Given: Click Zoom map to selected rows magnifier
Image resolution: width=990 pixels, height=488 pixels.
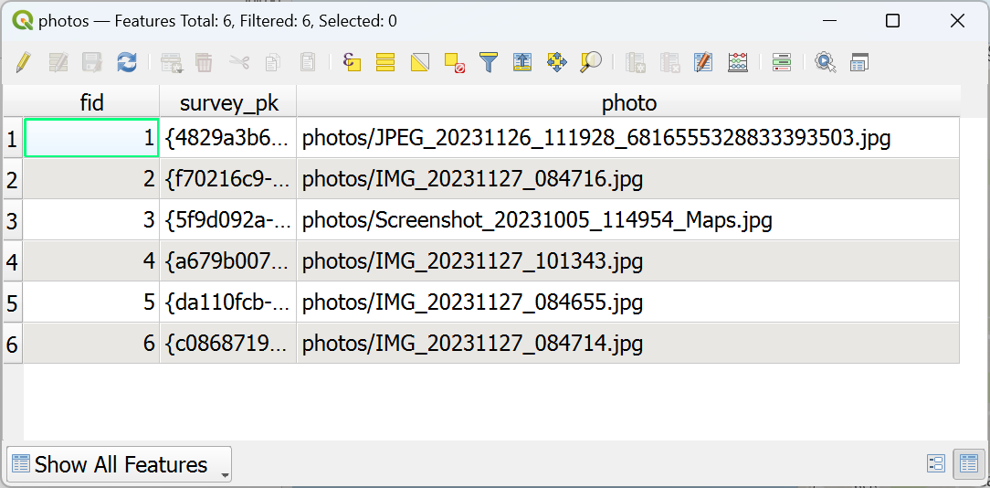Looking at the screenshot, I should pyautogui.click(x=591, y=62).
